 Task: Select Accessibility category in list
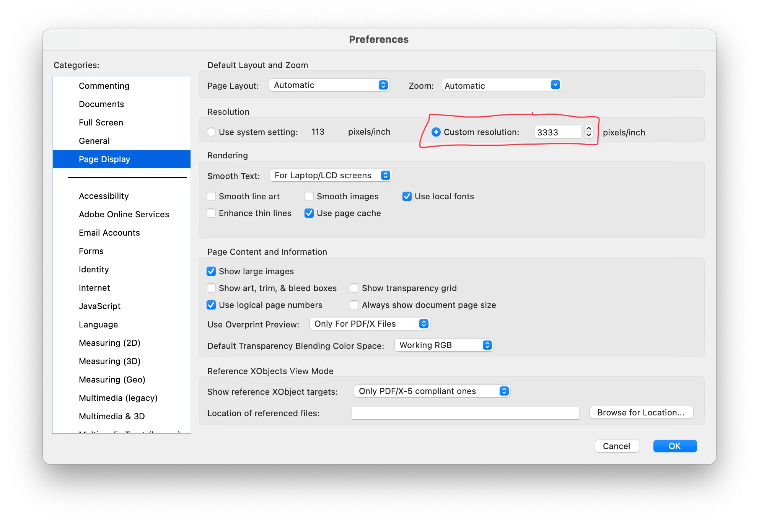pyautogui.click(x=104, y=196)
